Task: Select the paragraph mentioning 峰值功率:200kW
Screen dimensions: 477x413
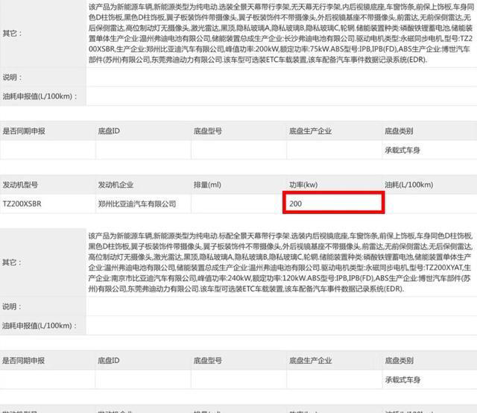Action: [280, 33]
